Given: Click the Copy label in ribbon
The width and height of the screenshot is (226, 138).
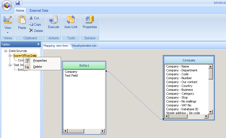Looking at the screenshot, I should [37, 24].
